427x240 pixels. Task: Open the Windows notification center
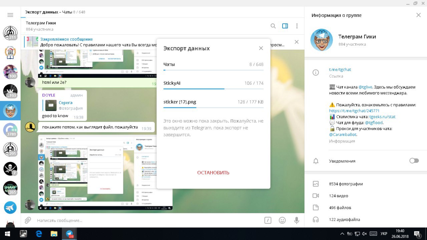pyautogui.click(x=417, y=234)
